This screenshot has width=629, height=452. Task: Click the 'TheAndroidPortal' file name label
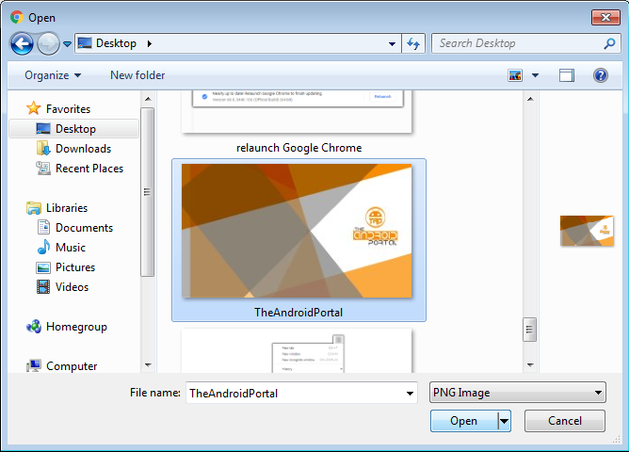click(298, 313)
